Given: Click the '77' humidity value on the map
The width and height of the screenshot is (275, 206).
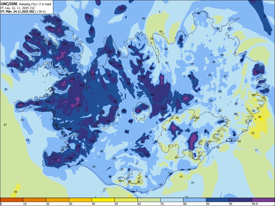Looking at the screenshot, I should (x=186, y=197).
